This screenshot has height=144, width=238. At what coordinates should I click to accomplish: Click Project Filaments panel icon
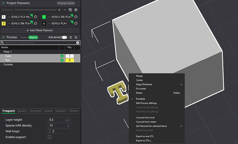coord(3,3)
